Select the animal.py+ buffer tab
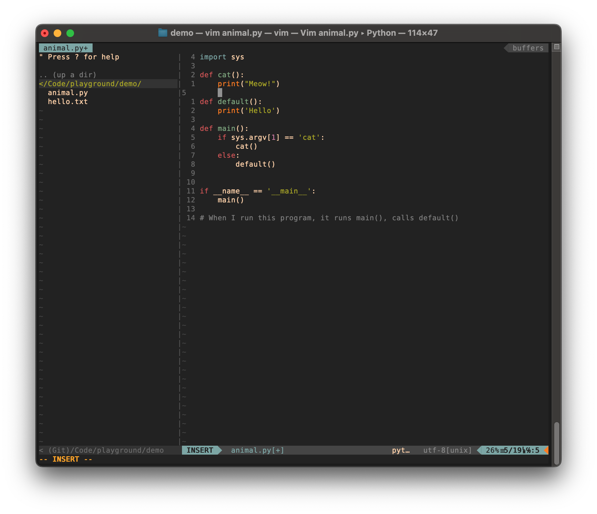Viewport: 597px width, 514px height. click(x=65, y=48)
